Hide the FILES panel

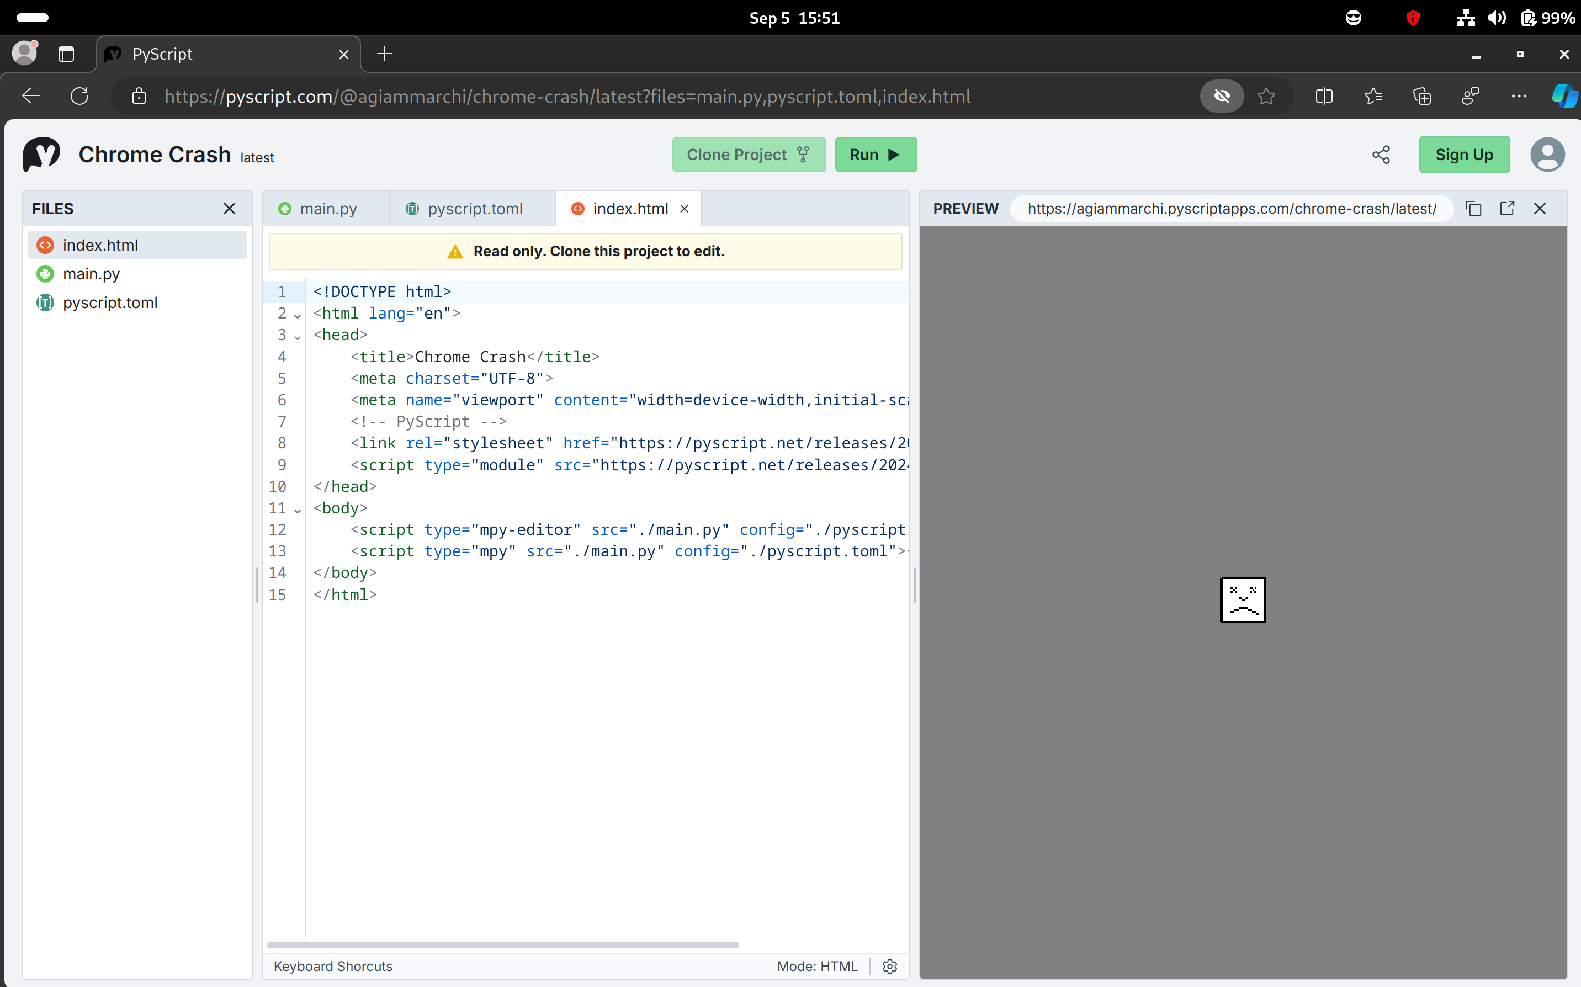pos(229,208)
